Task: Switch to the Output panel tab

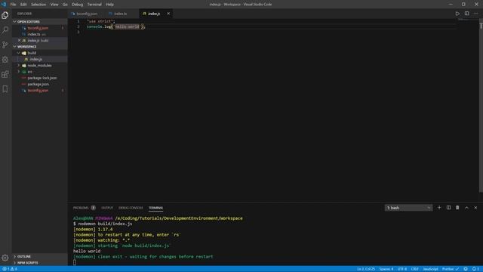Action: pos(107,208)
